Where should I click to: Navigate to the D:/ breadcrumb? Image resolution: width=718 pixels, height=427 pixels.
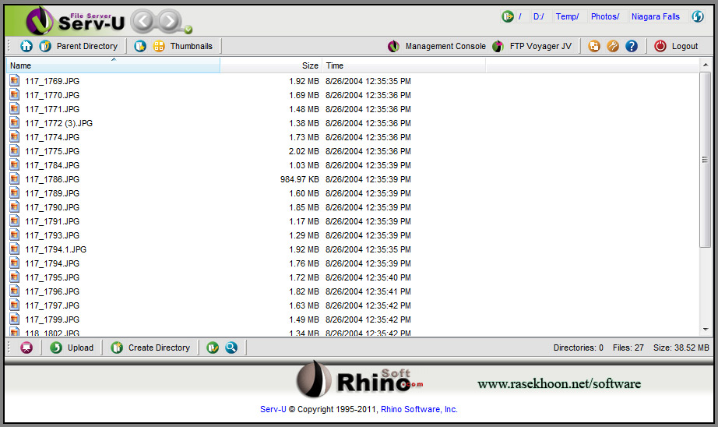tap(539, 16)
